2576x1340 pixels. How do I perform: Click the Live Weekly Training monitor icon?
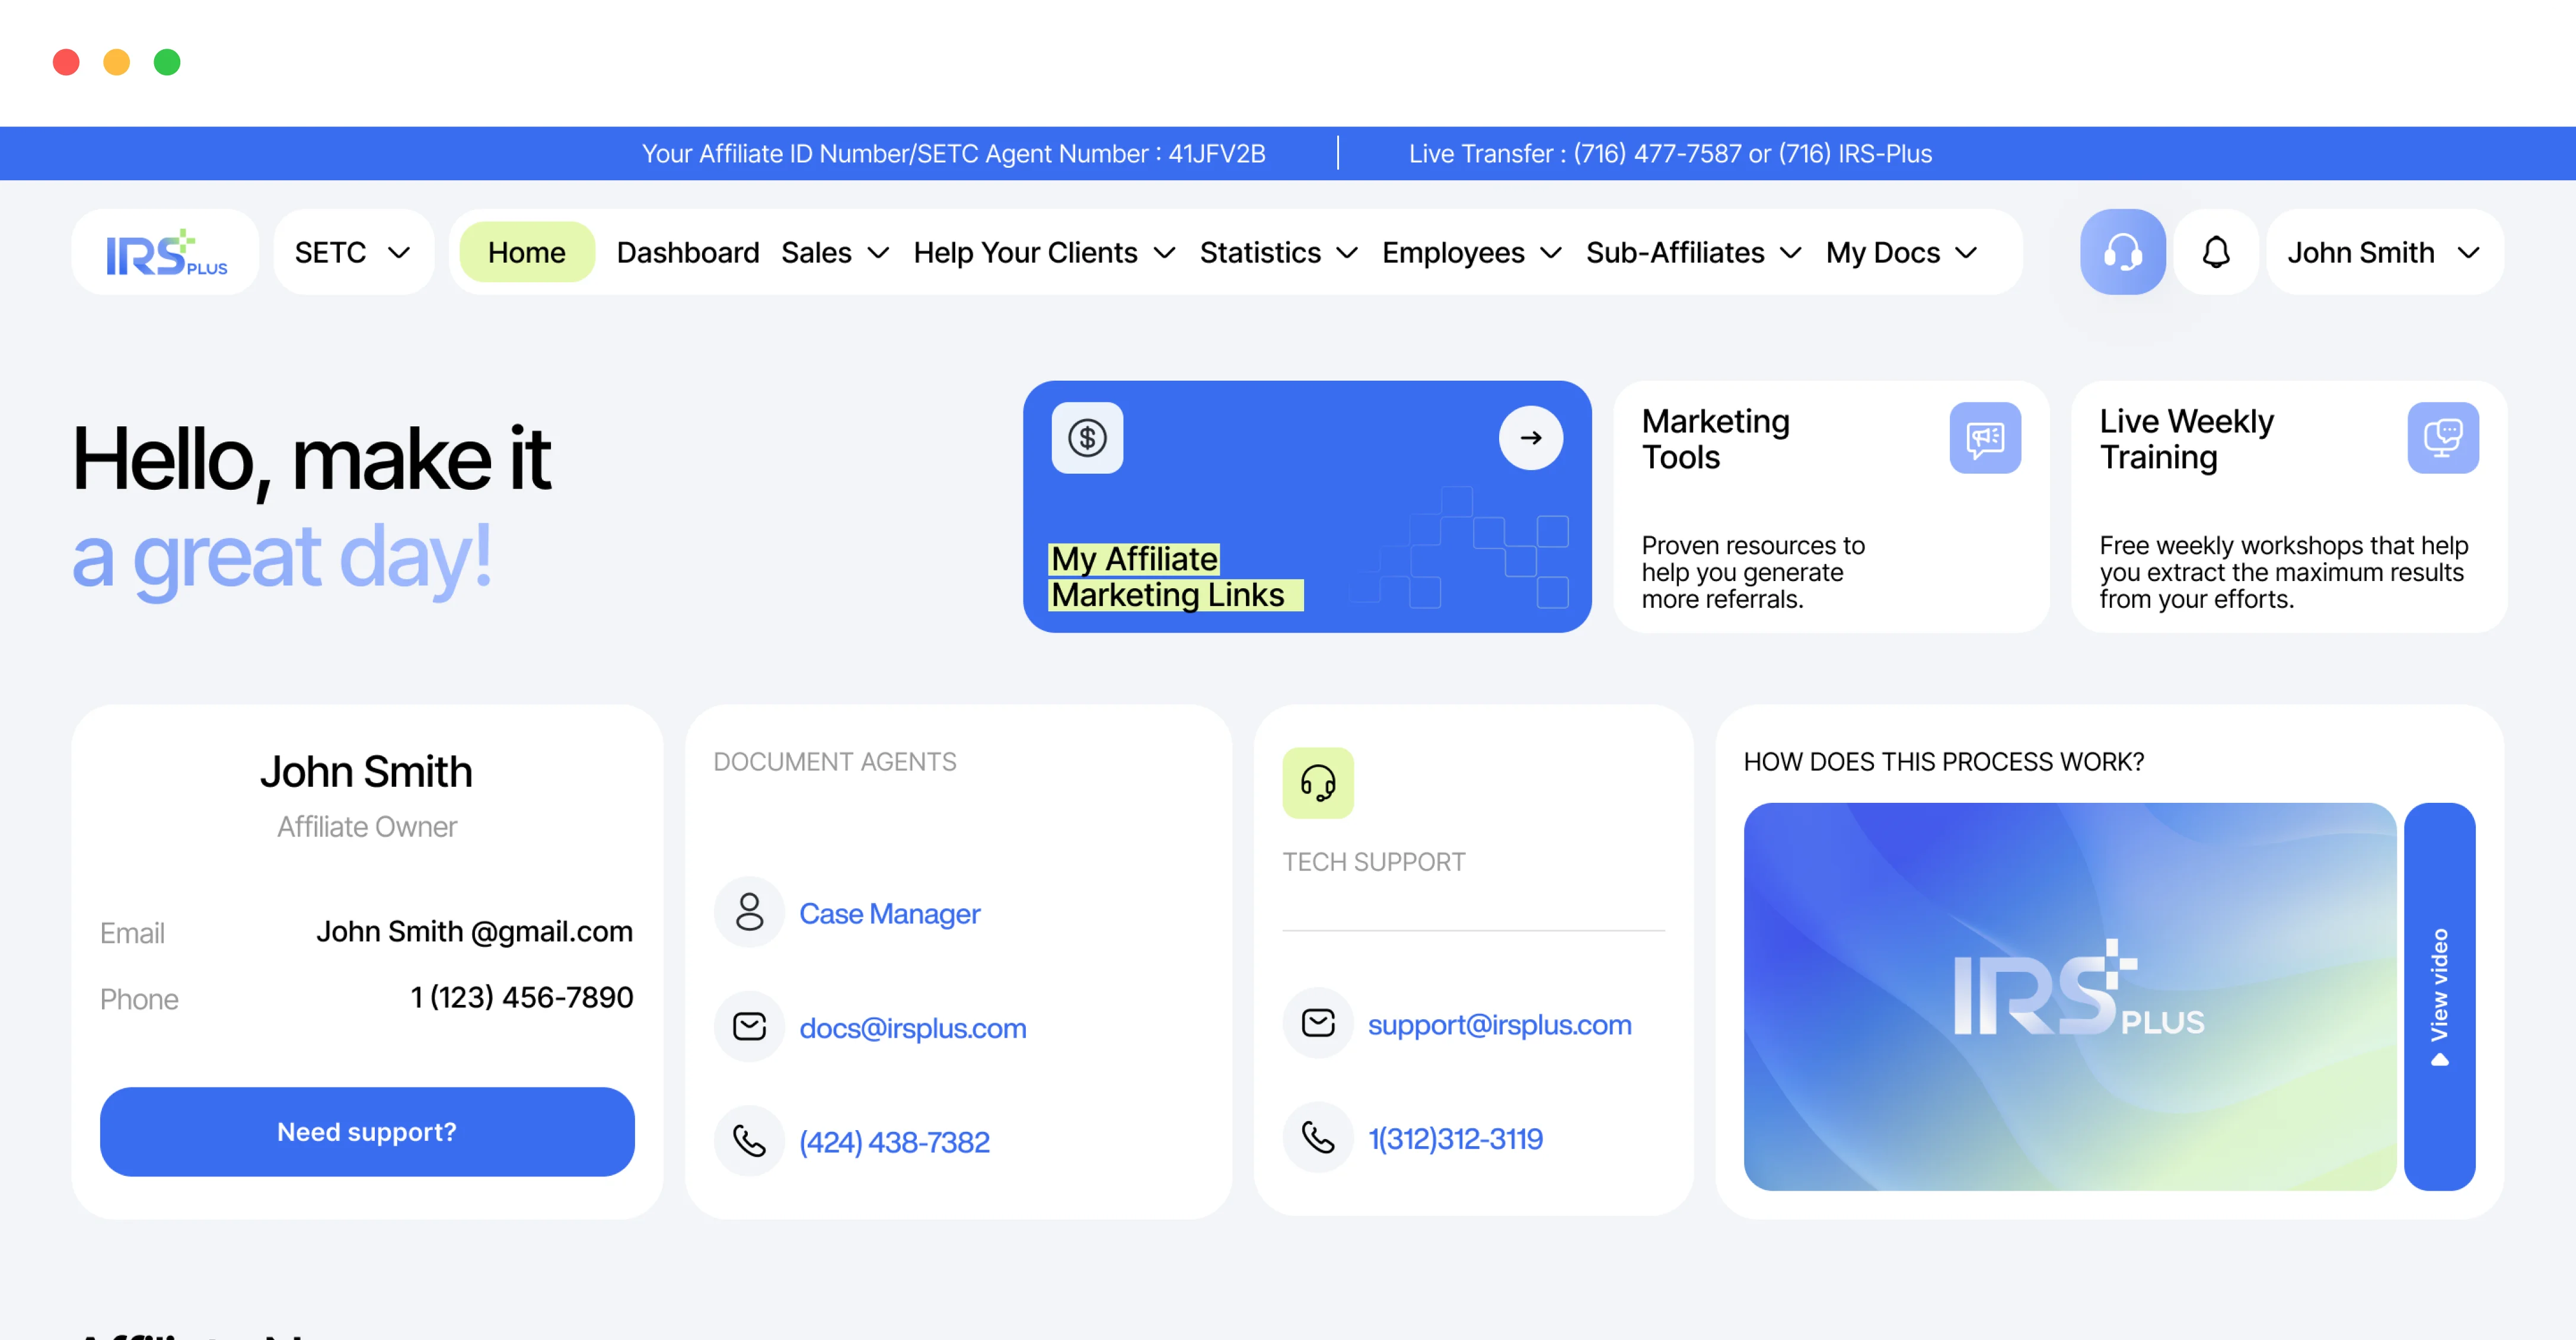[2442, 438]
